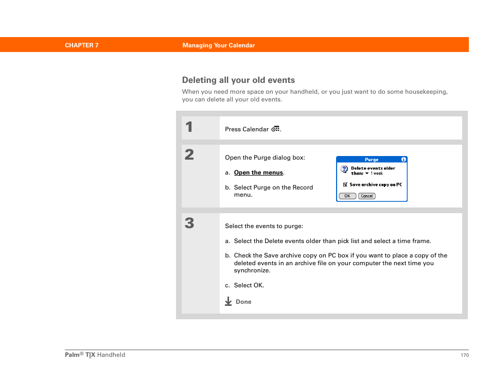Click the "CHAPTER 7" header label
Image resolution: width=491 pixels, height=380 pixels.
[82, 45]
